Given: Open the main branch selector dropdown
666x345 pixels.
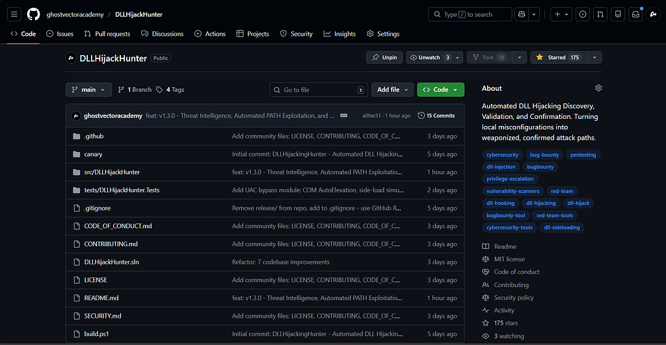Looking at the screenshot, I should (88, 90).
